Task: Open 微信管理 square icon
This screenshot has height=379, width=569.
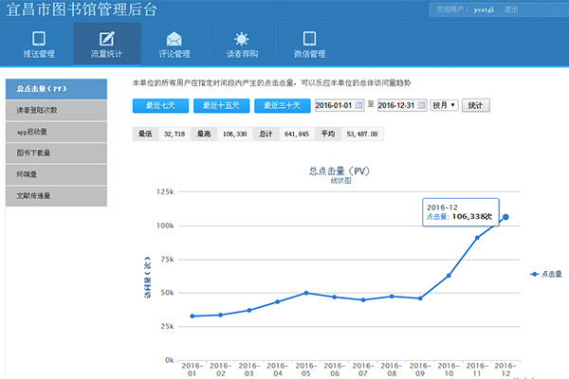Action: (x=309, y=39)
